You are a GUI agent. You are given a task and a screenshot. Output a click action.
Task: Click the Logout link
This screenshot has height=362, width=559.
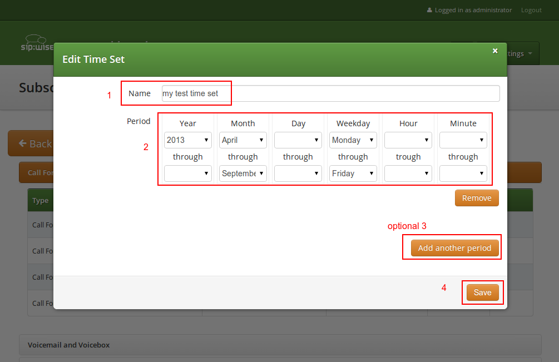[x=531, y=10]
